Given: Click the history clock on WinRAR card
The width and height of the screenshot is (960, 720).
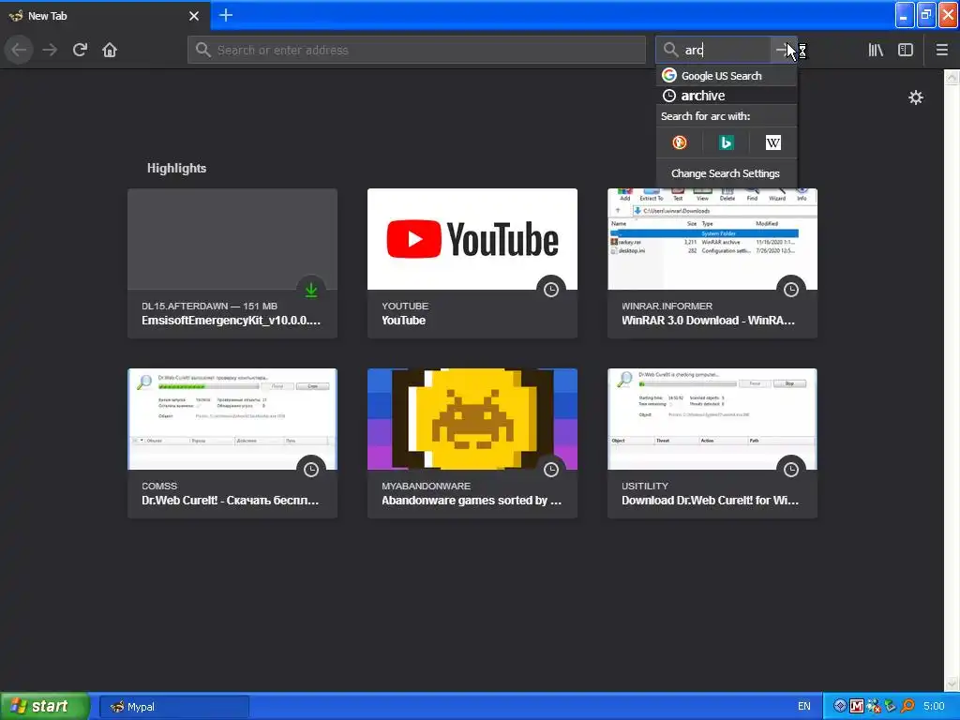Looking at the screenshot, I should (791, 290).
